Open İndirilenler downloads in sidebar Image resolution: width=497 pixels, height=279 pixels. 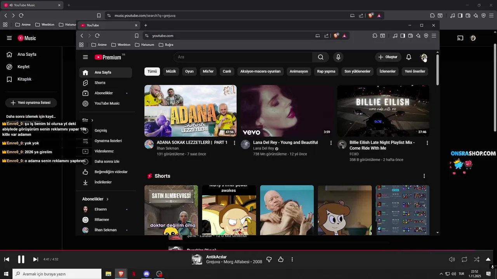103,182
